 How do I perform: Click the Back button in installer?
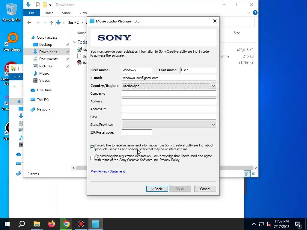(157, 189)
